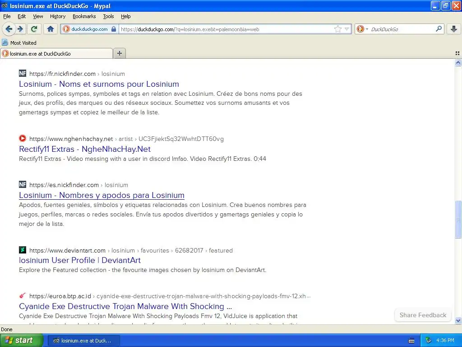462x347 pixels.
Task: Click the on-screen keyboard tray icon
Action: 411,341
